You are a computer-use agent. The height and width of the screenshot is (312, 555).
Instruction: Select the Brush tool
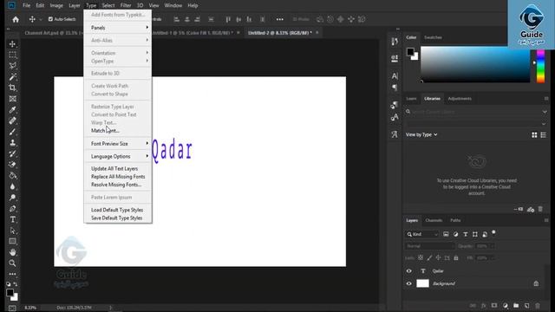pyautogui.click(x=12, y=132)
